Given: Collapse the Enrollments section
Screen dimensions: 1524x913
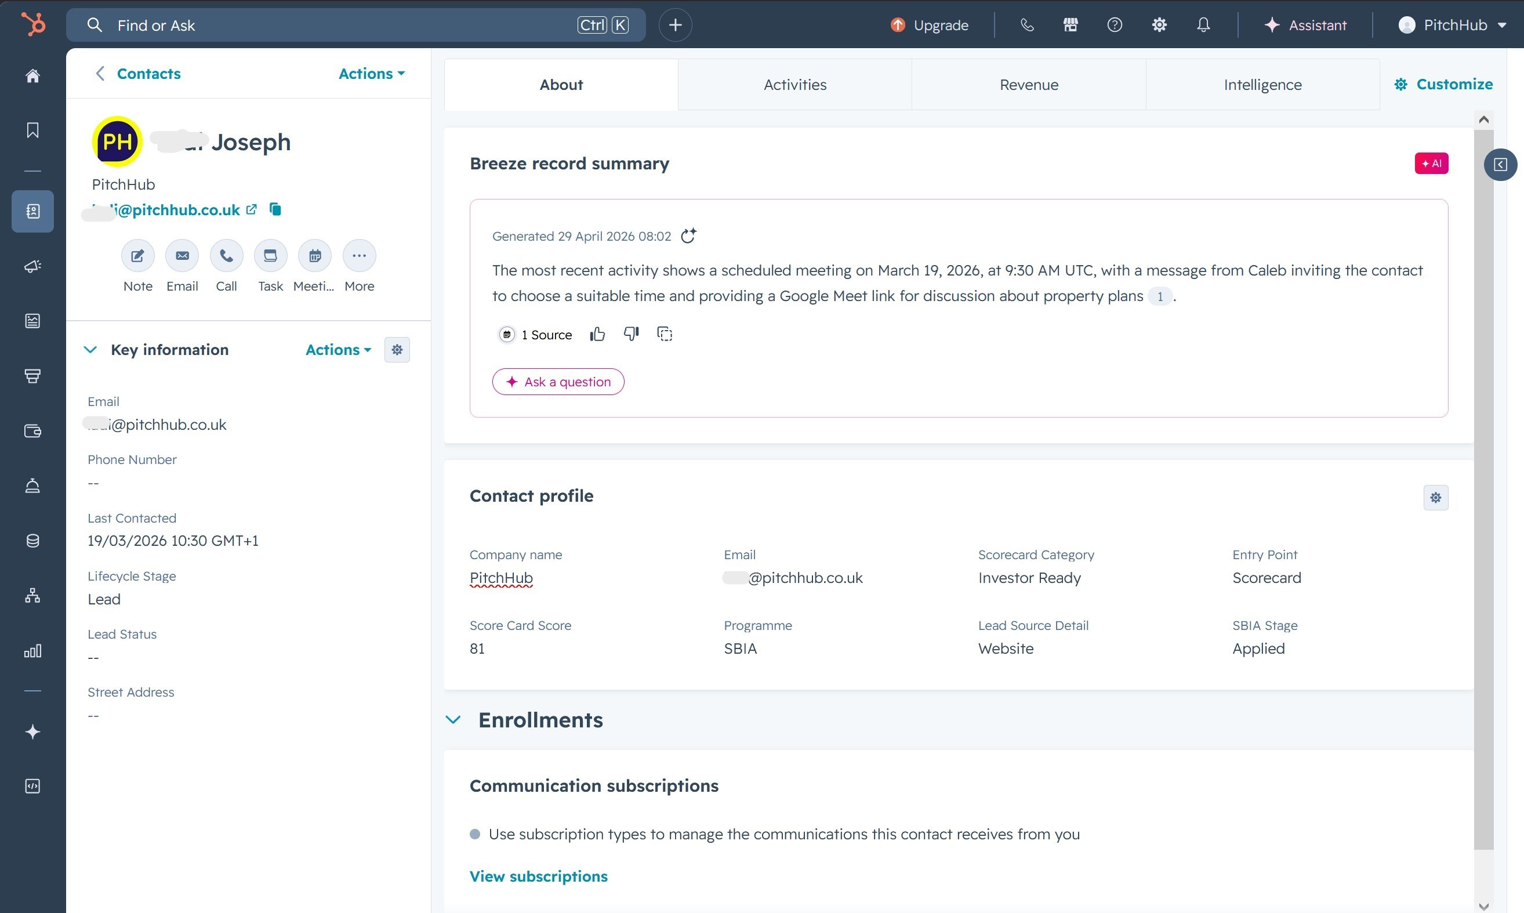Looking at the screenshot, I should (x=453, y=719).
